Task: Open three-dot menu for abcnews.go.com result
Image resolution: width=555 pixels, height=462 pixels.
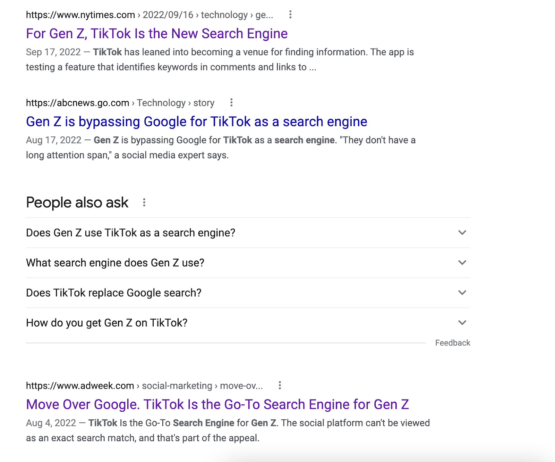Action: click(231, 103)
